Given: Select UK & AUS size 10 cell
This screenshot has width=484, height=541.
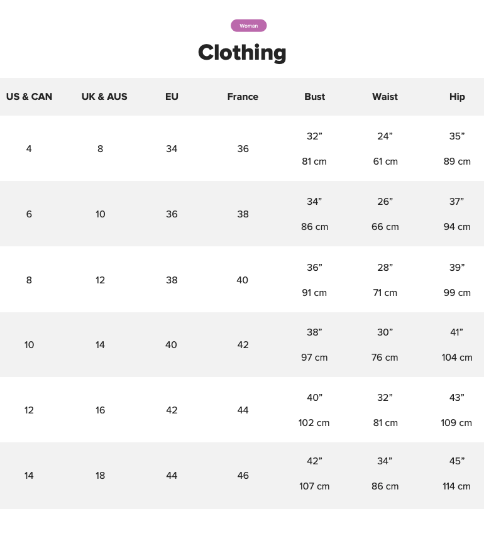Looking at the screenshot, I should point(101,214).
